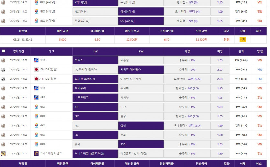Tick the select-all checkbox beside 경기시간 header

3,51
